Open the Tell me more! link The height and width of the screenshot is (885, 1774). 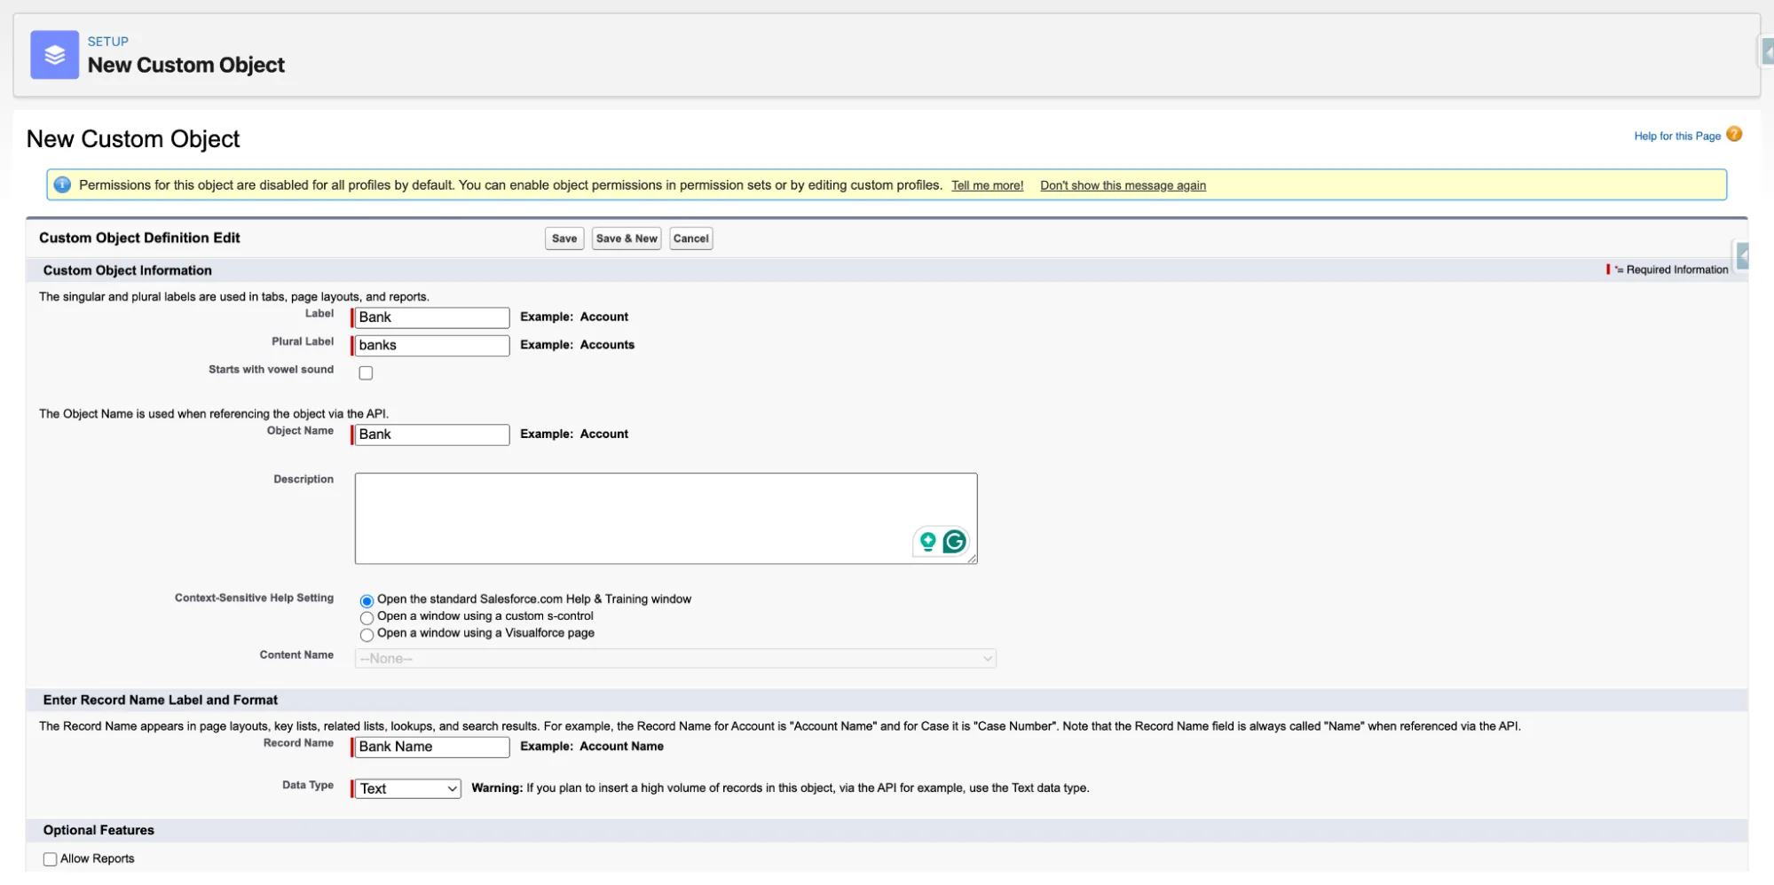pos(987,186)
